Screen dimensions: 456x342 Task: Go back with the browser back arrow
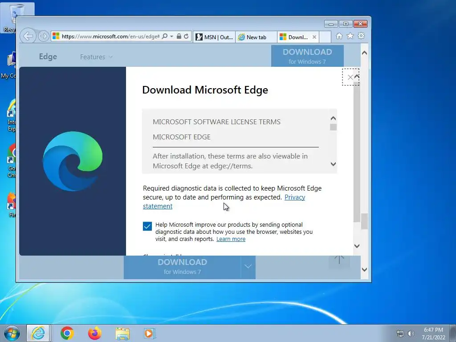pyautogui.click(x=28, y=36)
